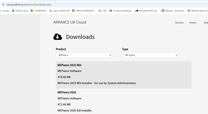208x114 pixels.
Task: Click the cloud download icon beside Downloads
Action: click(x=58, y=37)
